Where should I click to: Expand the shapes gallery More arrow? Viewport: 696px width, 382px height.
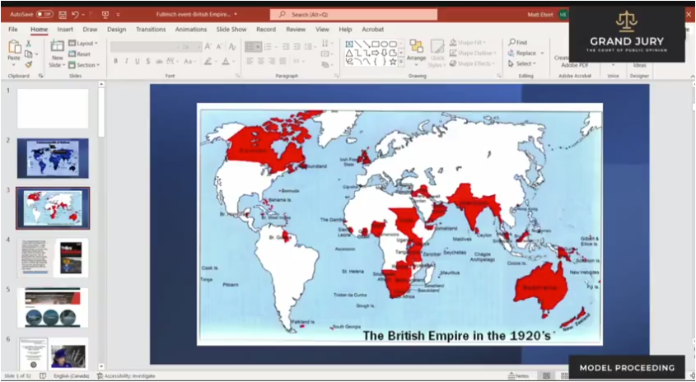tap(401, 62)
